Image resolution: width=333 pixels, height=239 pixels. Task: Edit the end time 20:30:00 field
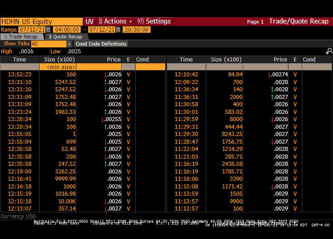137,29
